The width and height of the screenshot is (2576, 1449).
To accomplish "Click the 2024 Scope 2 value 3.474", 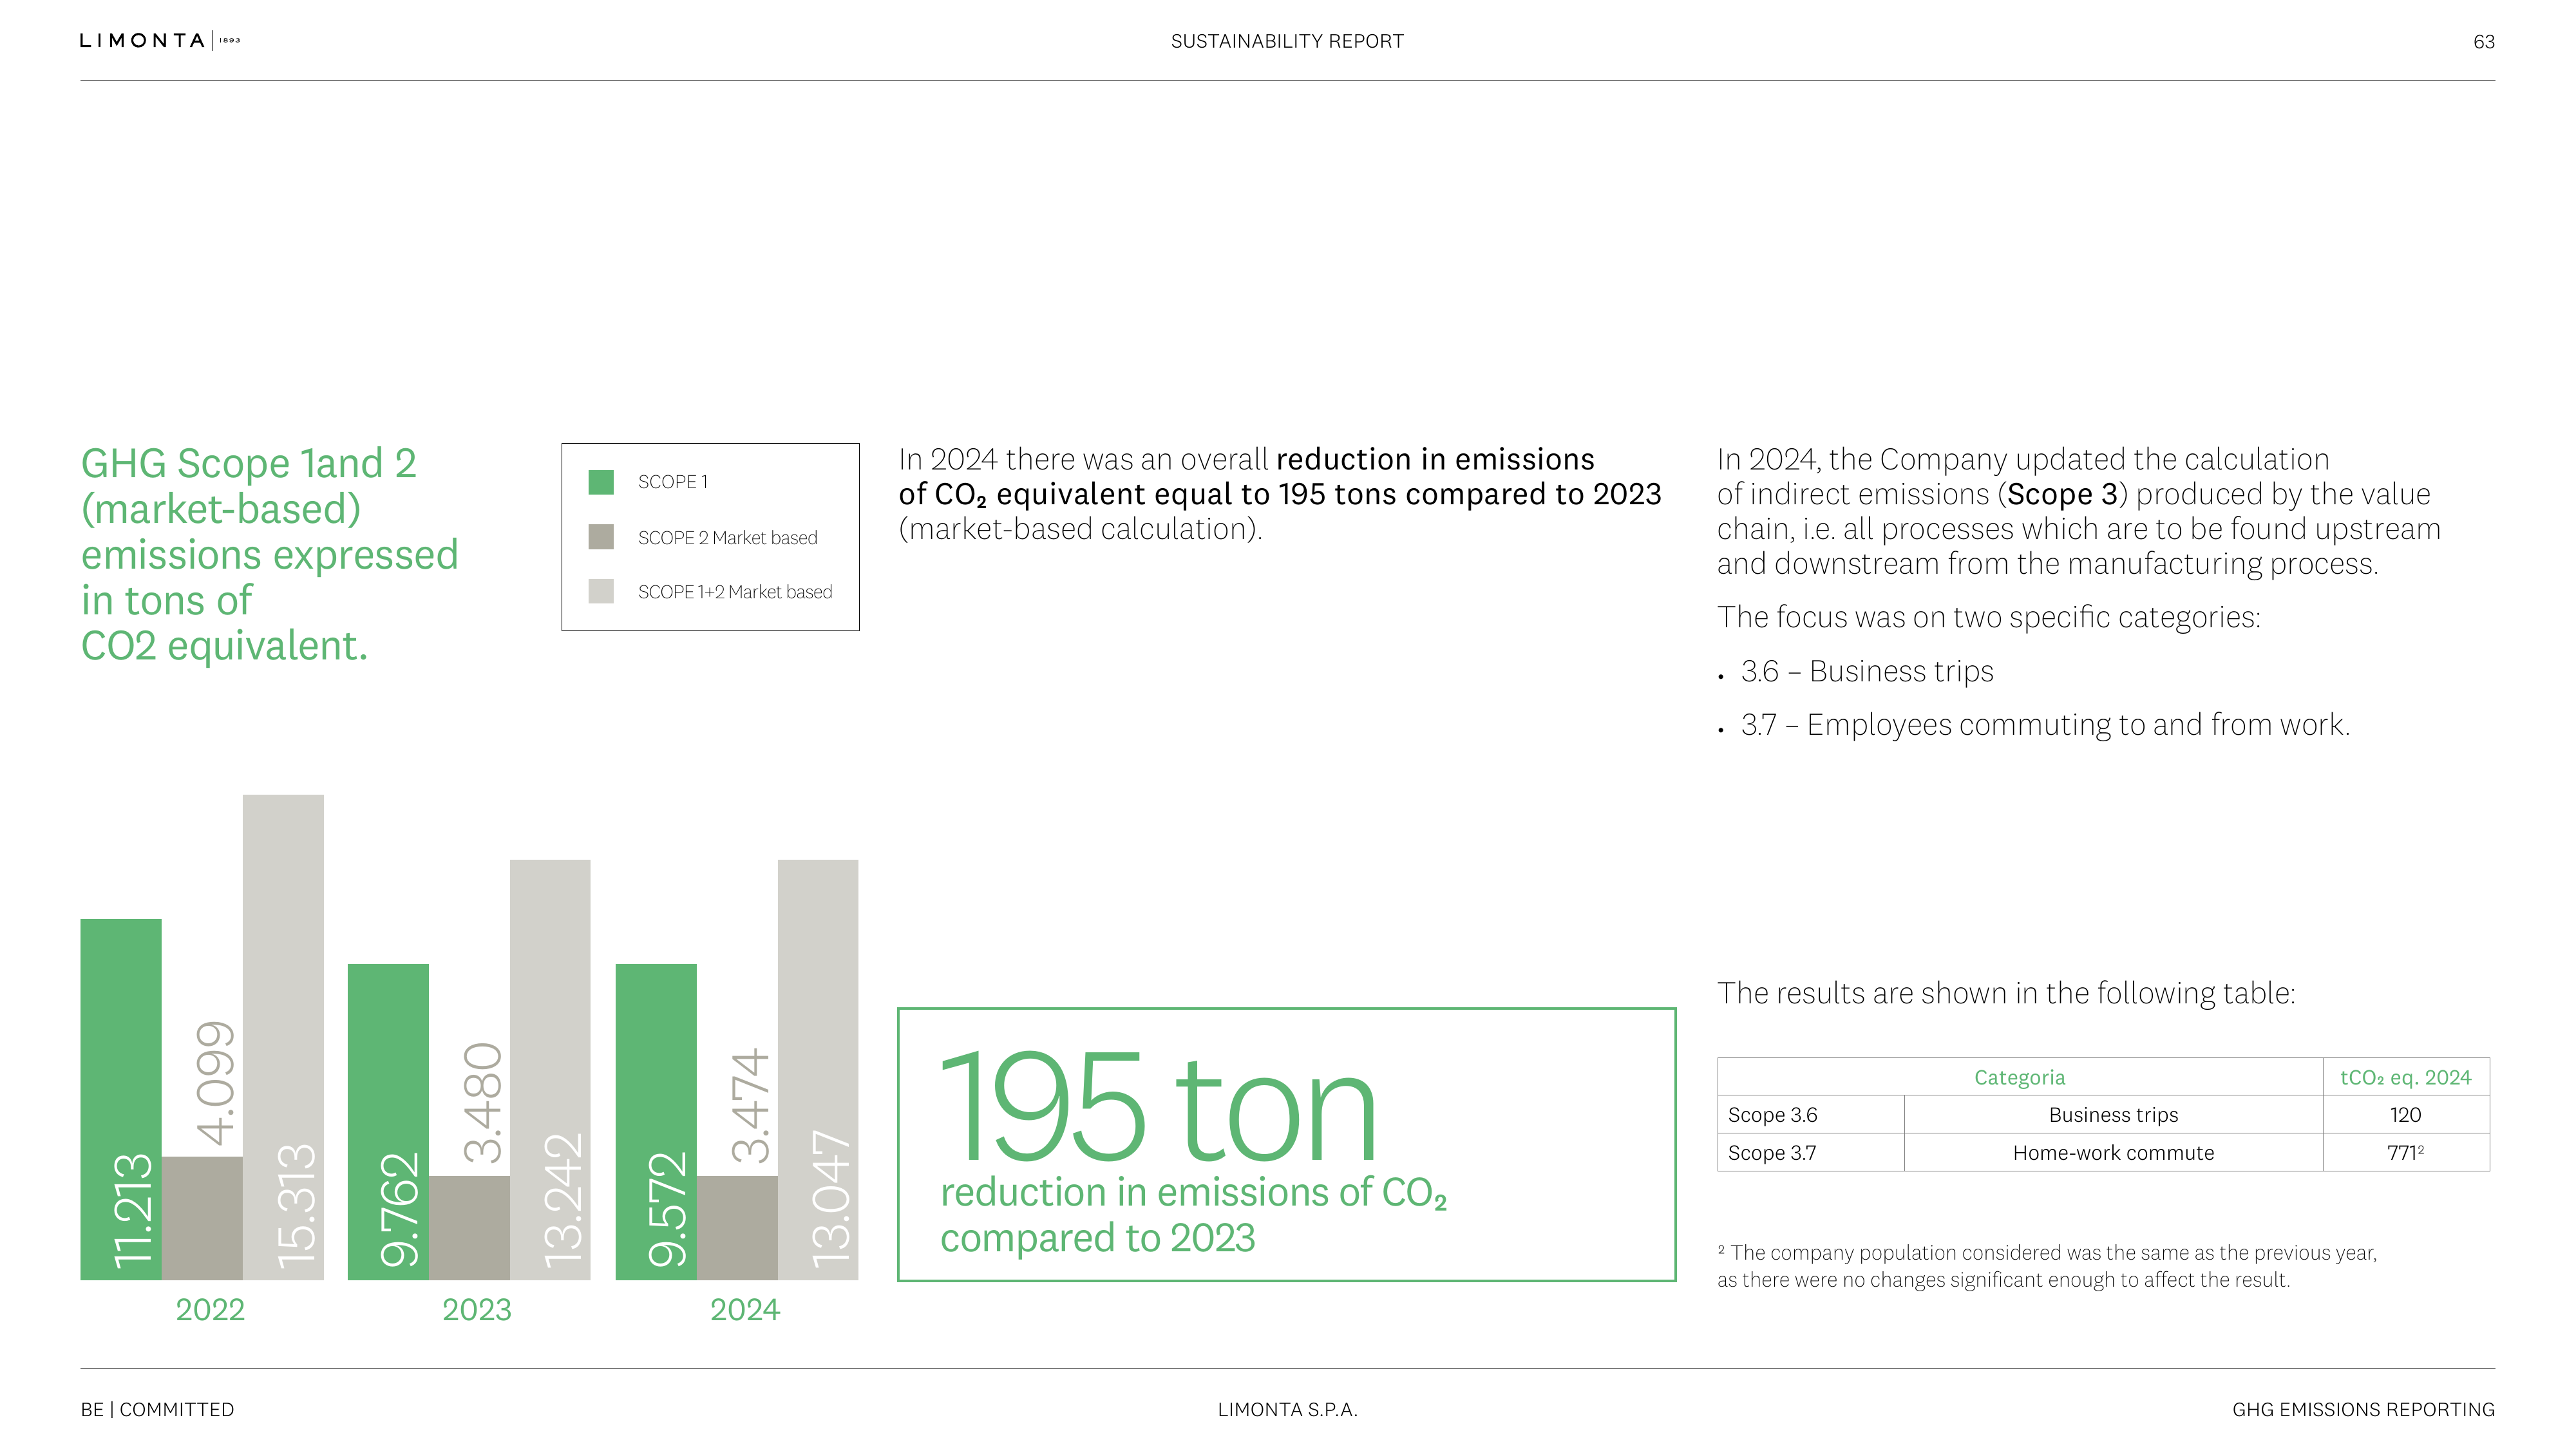I will [751, 1105].
